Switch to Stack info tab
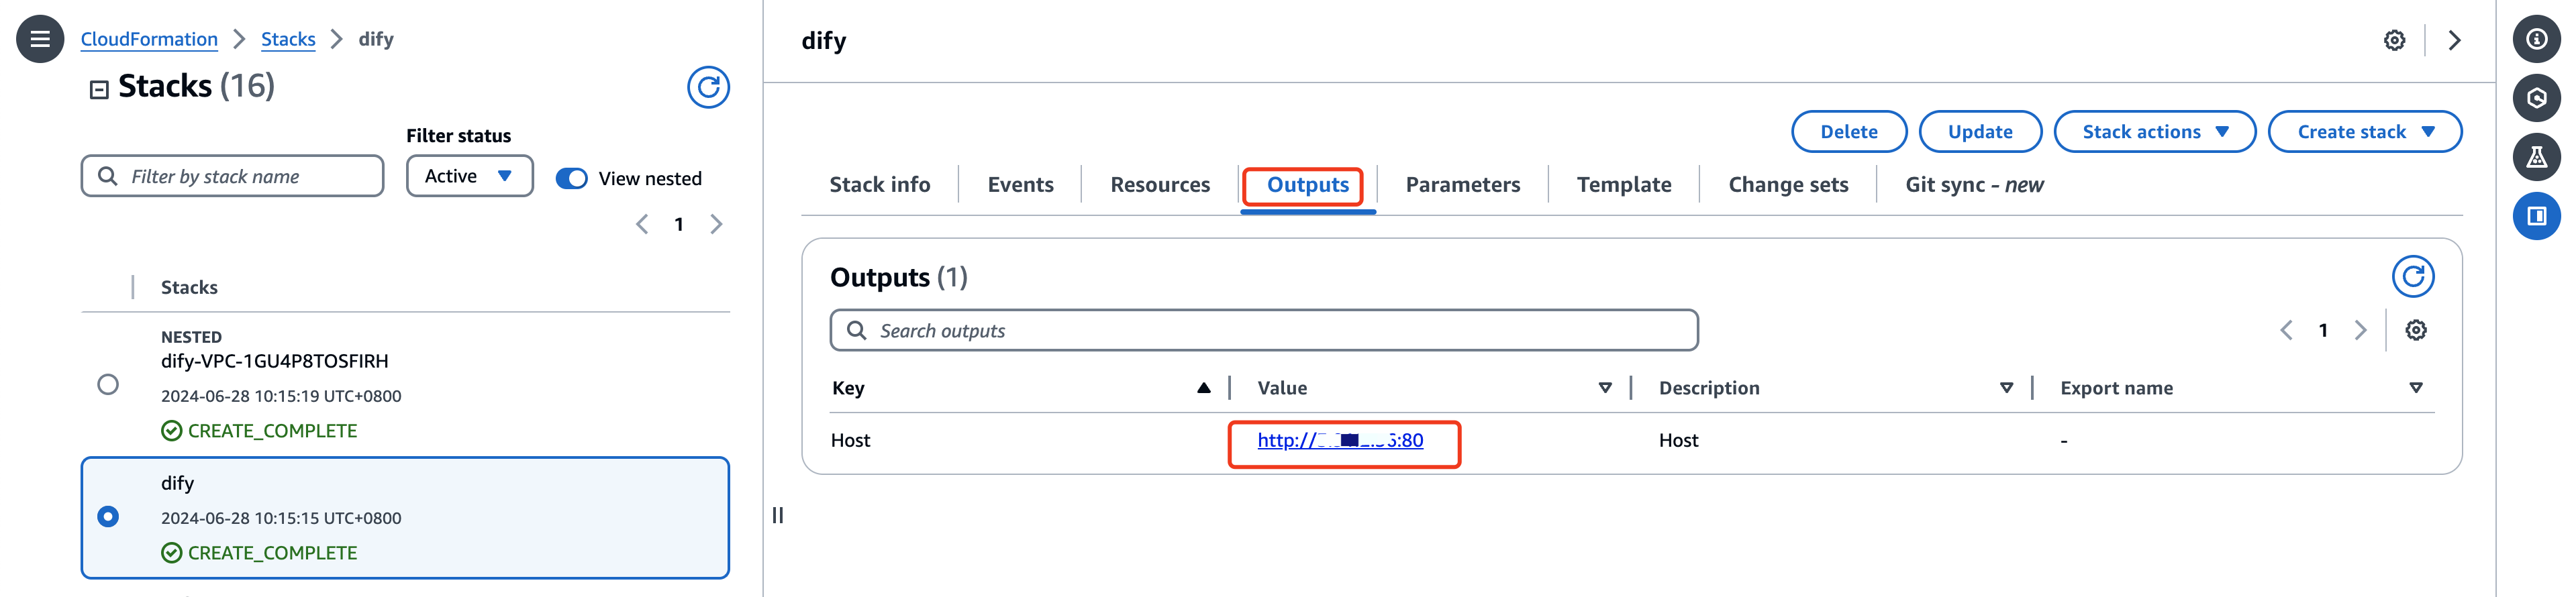Viewport: 2576px width, 597px height. coord(879,185)
